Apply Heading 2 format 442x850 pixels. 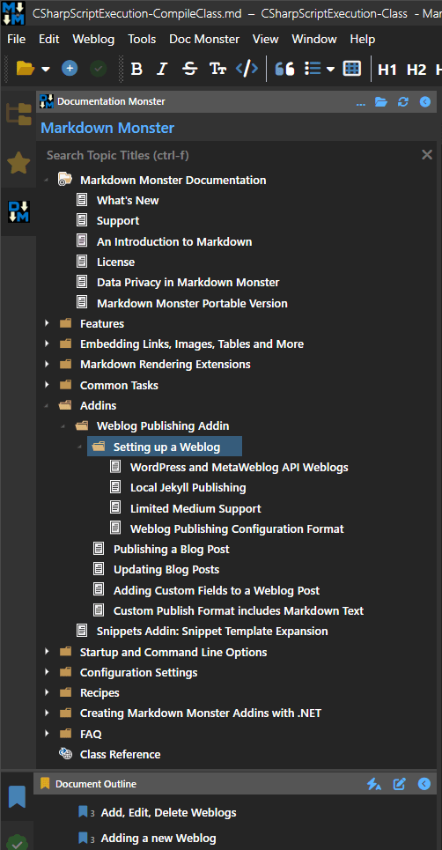tap(416, 70)
